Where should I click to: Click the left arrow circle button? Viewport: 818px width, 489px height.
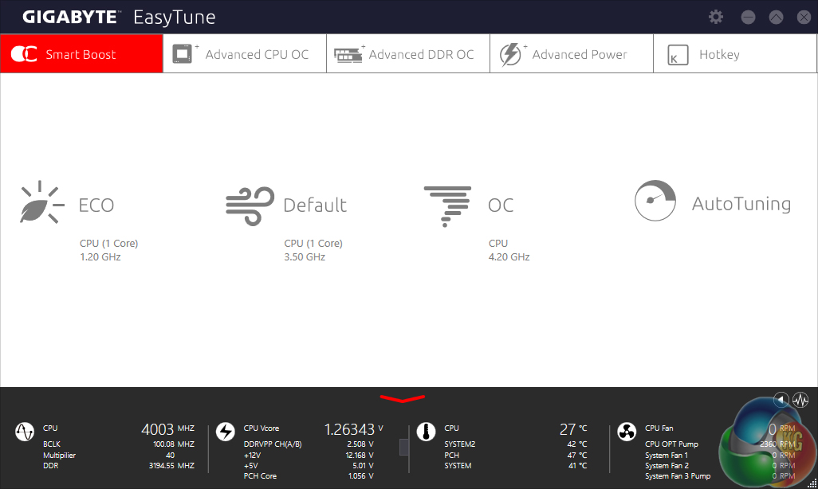point(781,400)
